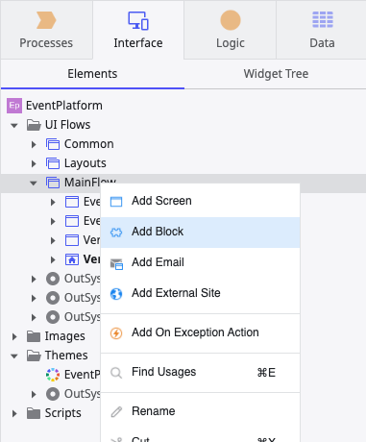Select the Common flow label

(x=89, y=144)
